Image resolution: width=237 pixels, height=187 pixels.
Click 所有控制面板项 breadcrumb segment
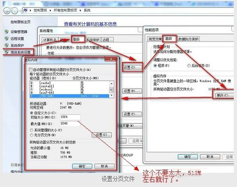click(x=65, y=10)
